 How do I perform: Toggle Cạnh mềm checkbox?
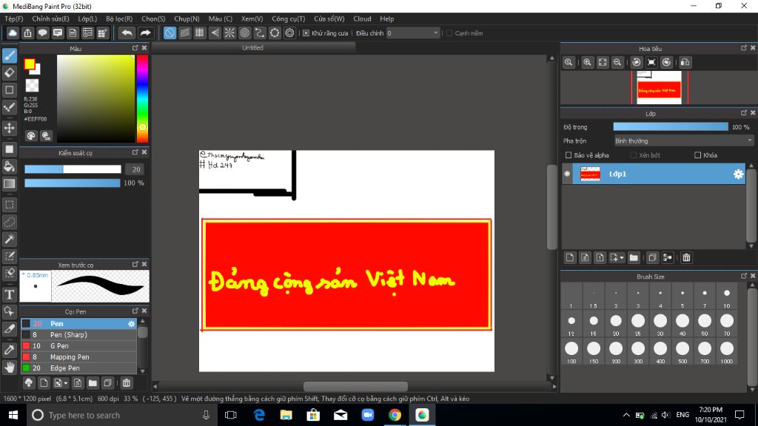pyautogui.click(x=449, y=33)
